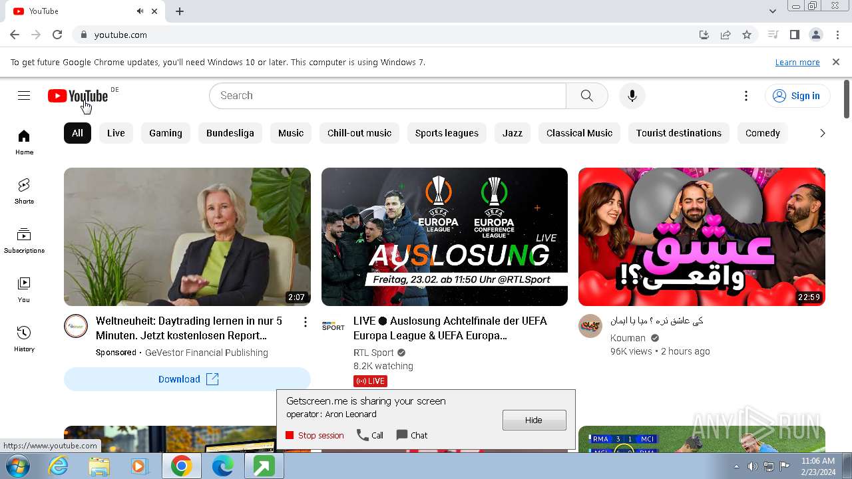Click the search magnifier button
Viewport: 852px width, 479px height.
click(586, 96)
